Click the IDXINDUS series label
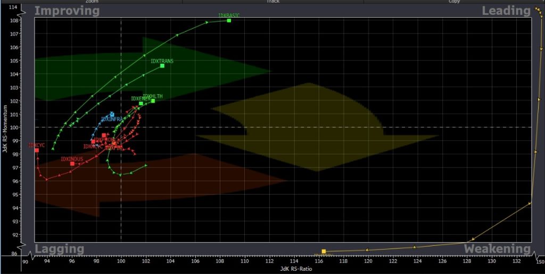 tap(72, 159)
